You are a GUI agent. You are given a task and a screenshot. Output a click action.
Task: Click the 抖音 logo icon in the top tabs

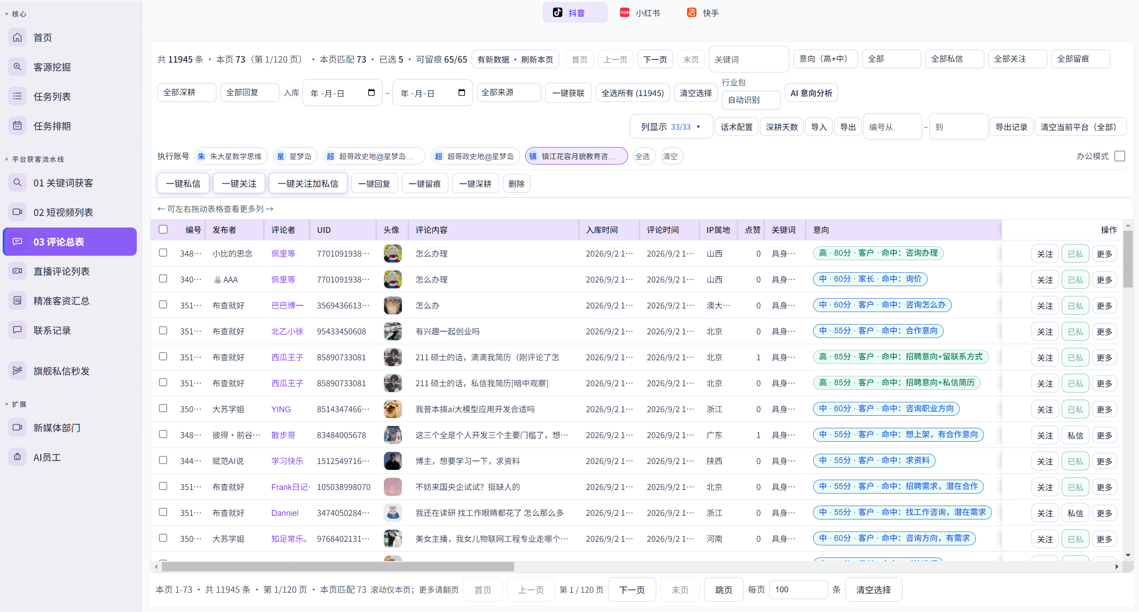click(557, 13)
